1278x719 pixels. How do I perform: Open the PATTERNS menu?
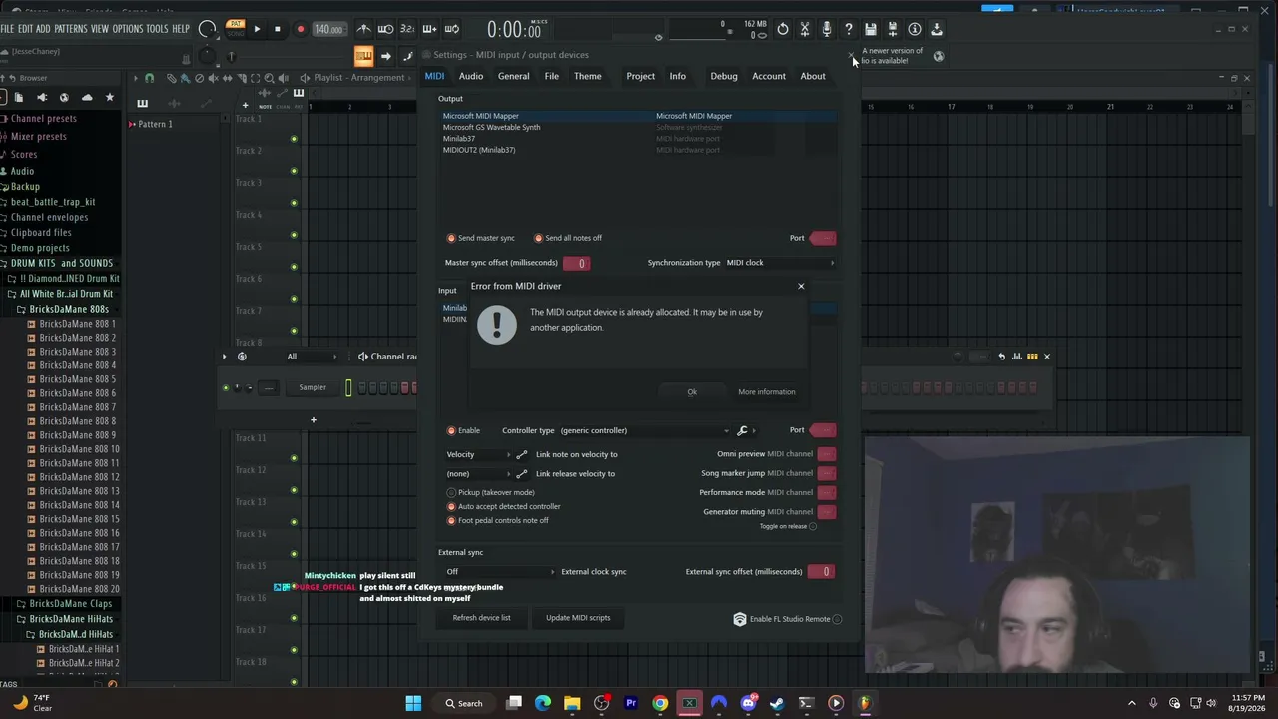(x=71, y=29)
